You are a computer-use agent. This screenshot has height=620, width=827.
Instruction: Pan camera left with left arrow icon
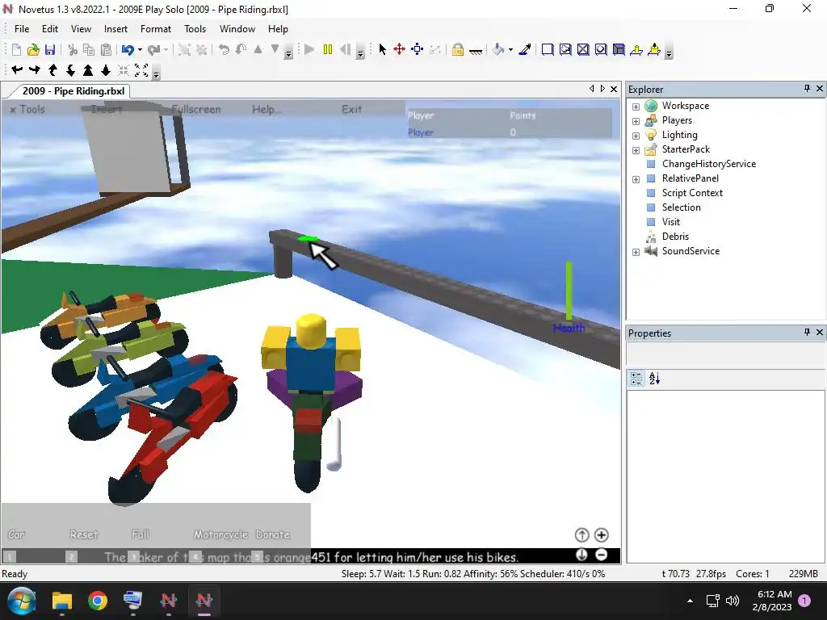[17, 69]
